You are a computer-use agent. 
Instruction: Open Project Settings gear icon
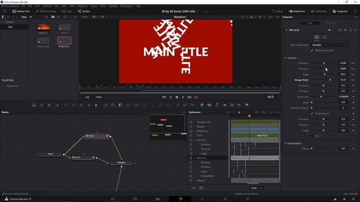353,199
